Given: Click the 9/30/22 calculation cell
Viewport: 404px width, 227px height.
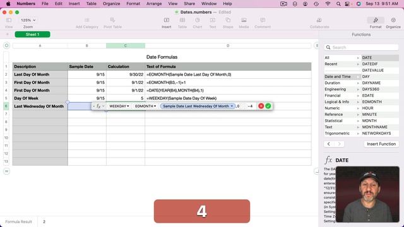Looking at the screenshot, I should coord(126,74).
